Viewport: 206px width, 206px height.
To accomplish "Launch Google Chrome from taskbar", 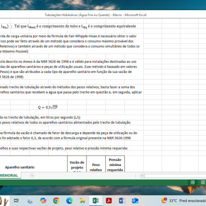I will tap(56, 201).
